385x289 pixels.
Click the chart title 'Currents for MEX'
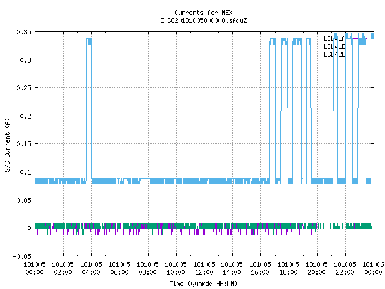coord(203,13)
